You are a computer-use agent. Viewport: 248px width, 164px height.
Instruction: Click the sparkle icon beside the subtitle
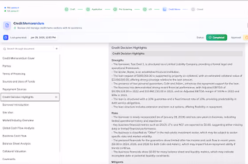click(15, 28)
